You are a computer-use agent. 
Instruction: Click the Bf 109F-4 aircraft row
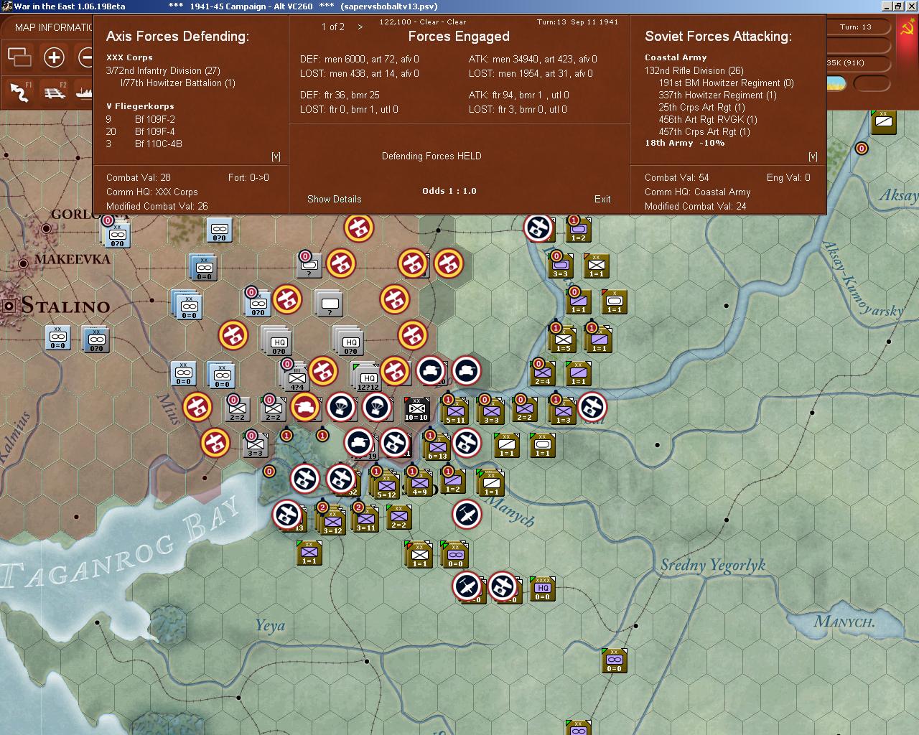click(x=141, y=131)
